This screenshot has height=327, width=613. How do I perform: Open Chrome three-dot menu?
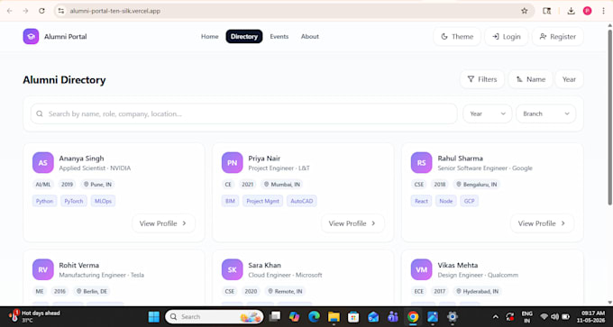click(x=604, y=11)
